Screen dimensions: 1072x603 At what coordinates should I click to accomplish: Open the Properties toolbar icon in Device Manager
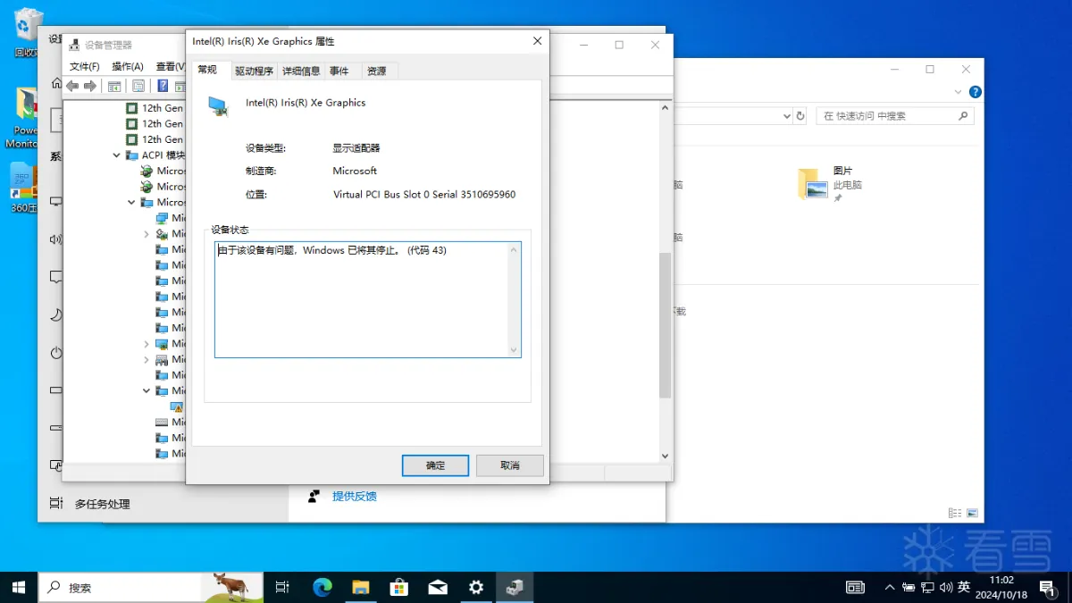tap(138, 86)
